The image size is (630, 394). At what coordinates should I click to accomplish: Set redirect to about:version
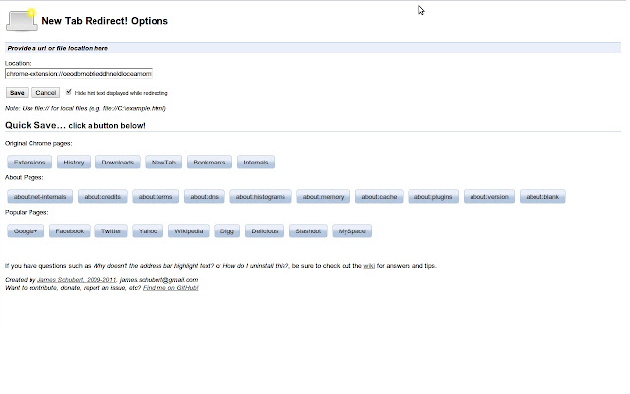pos(489,197)
